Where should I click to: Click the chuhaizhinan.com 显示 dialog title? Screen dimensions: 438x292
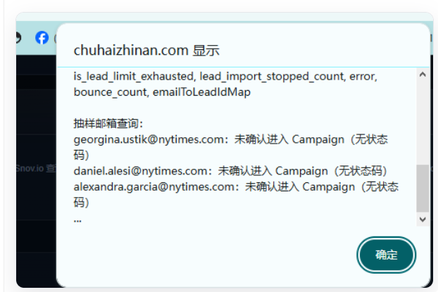[146, 51]
